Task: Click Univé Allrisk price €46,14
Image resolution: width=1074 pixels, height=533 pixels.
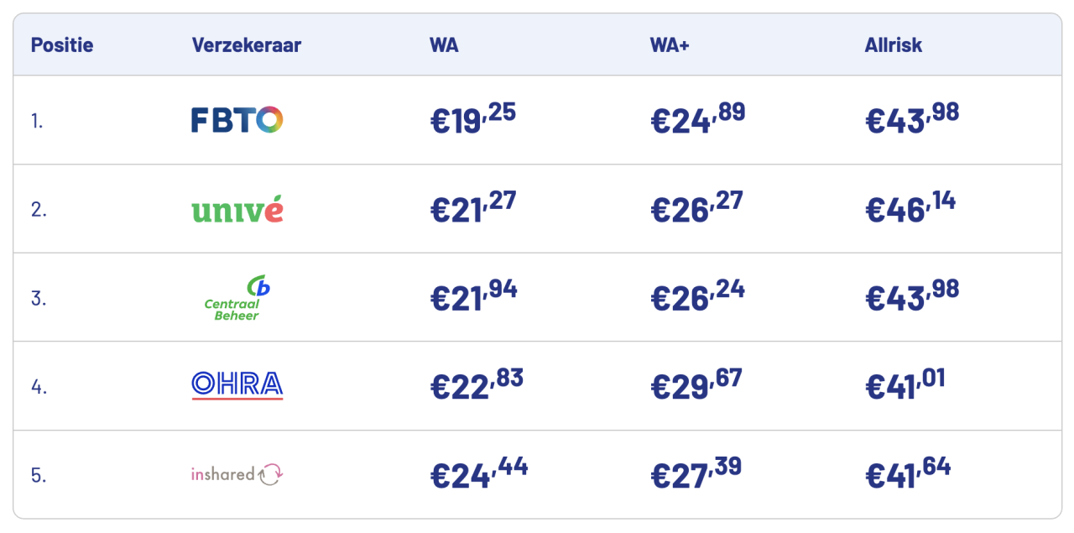Action: [910, 209]
